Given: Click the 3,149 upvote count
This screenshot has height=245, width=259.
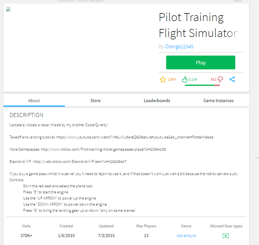Looking at the screenshot, I should point(193,79).
